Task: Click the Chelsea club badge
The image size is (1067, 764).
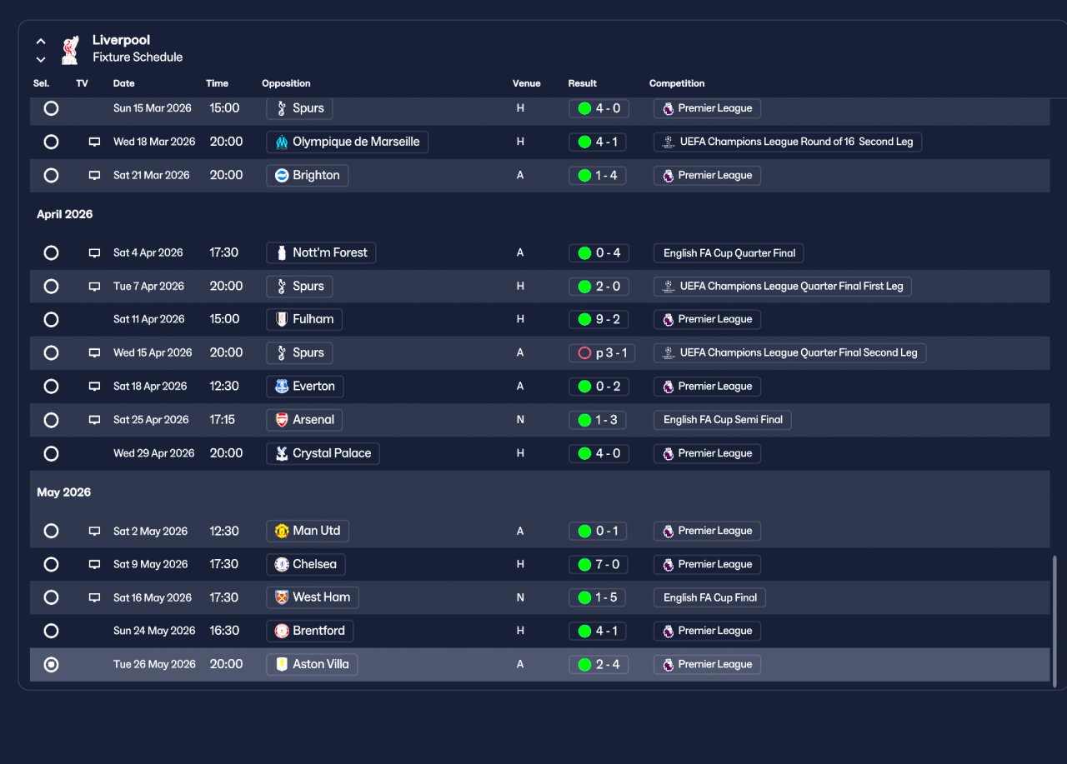Action: [282, 564]
